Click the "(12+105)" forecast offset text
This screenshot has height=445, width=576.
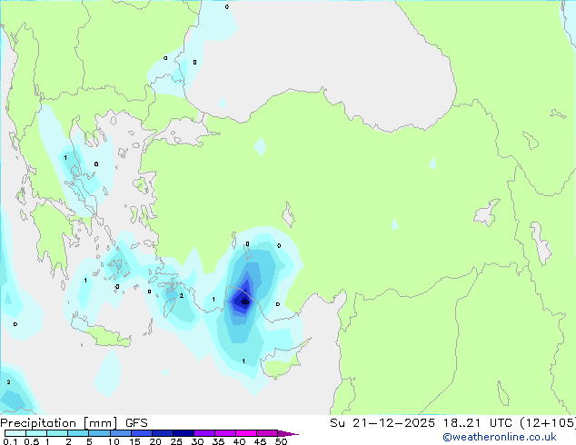(x=548, y=423)
